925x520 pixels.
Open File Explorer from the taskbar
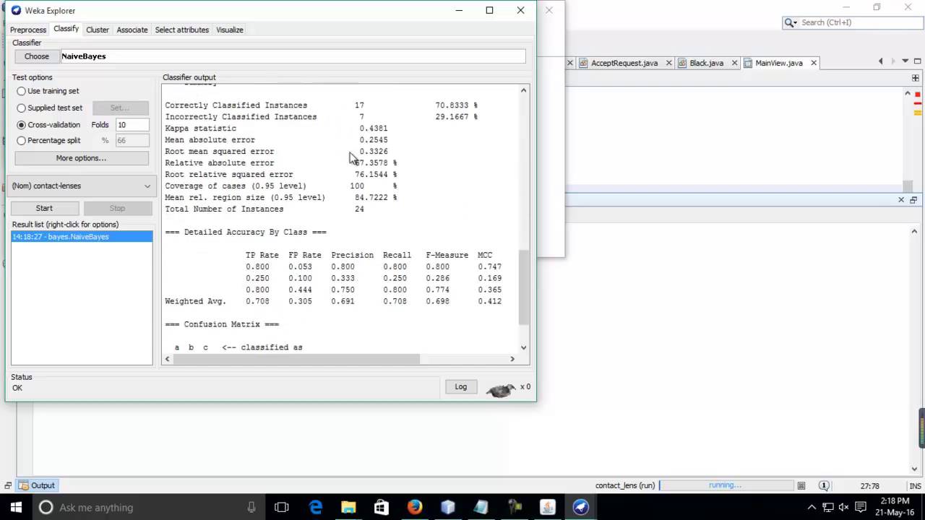click(x=348, y=507)
